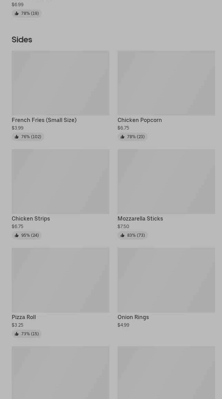222x399 pixels.
Task: Select French Fries (Small Size) title
Action: (x=44, y=120)
